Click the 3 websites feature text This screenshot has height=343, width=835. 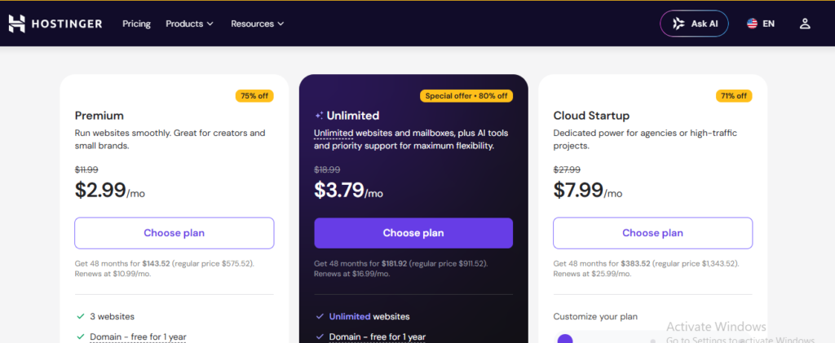point(112,316)
